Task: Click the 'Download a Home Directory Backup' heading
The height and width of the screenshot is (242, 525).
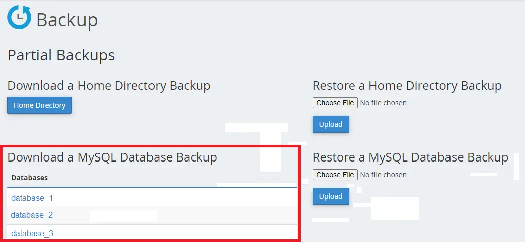Action: click(x=109, y=86)
